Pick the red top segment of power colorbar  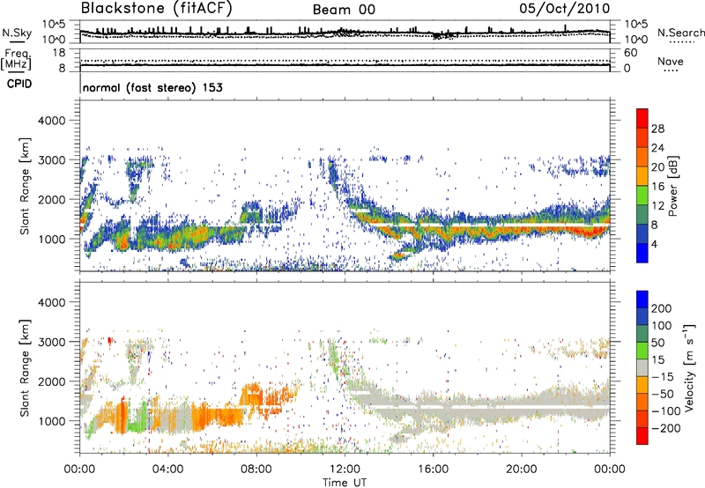tap(642, 118)
